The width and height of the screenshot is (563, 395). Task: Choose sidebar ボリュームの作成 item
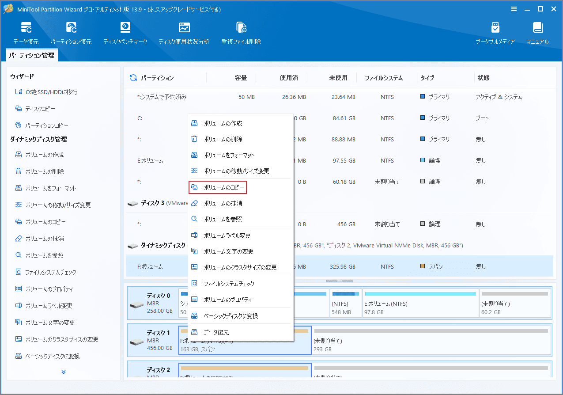[x=40, y=155]
